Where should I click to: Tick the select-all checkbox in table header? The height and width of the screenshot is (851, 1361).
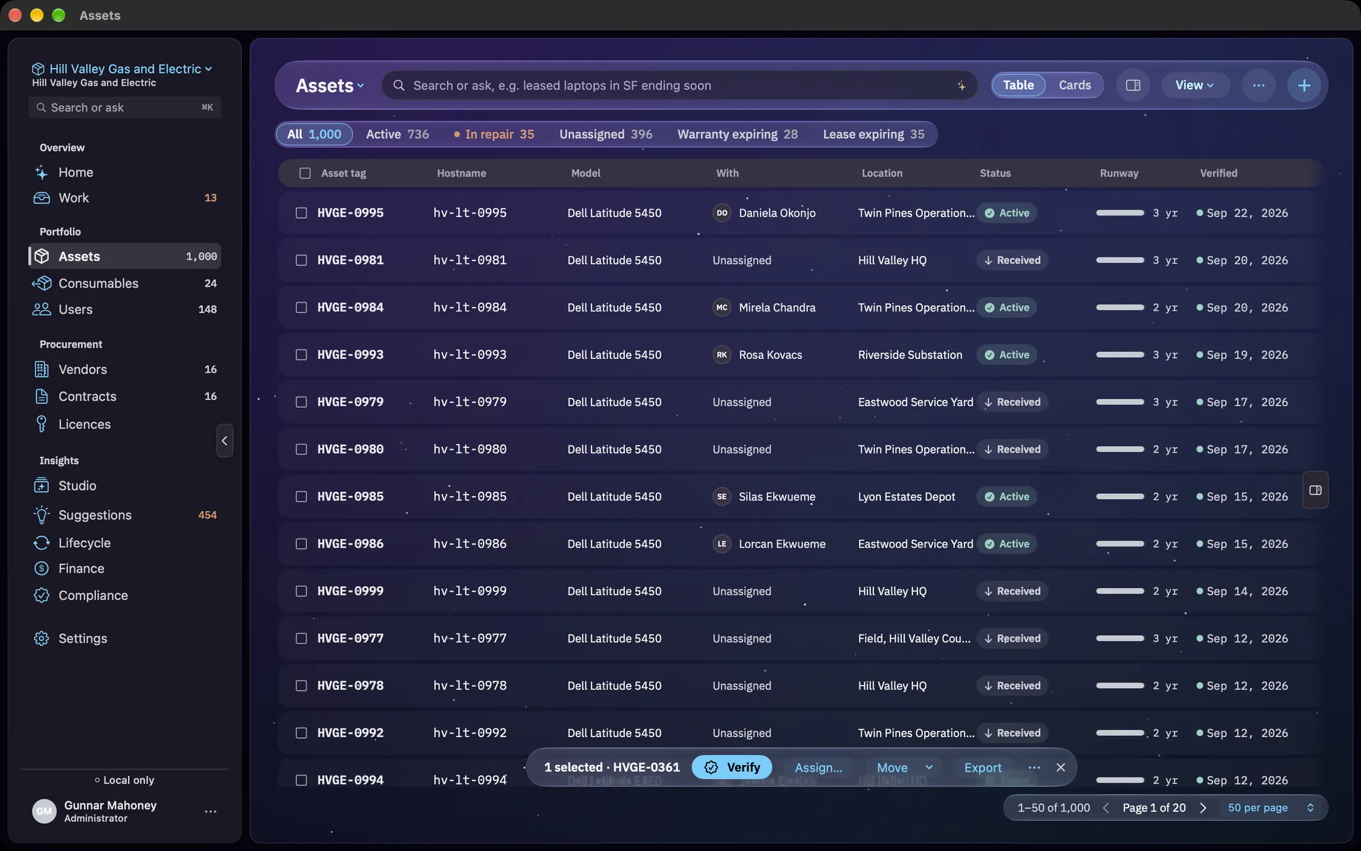305,173
